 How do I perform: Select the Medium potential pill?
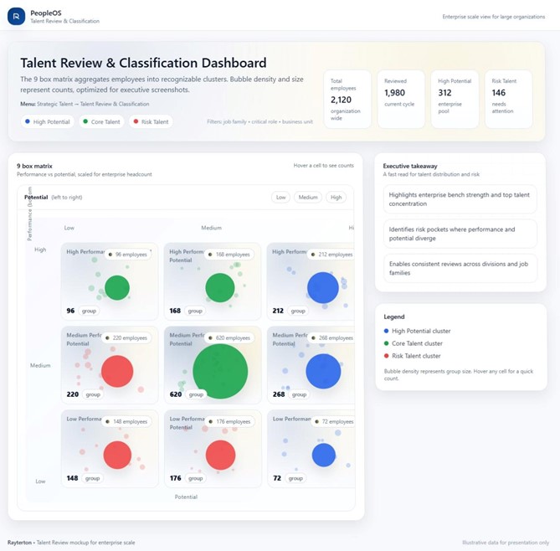(x=308, y=198)
